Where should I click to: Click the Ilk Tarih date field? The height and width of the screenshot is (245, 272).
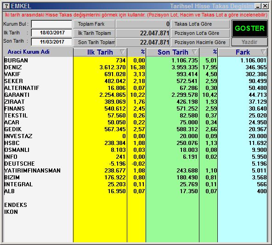click(x=52, y=33)
